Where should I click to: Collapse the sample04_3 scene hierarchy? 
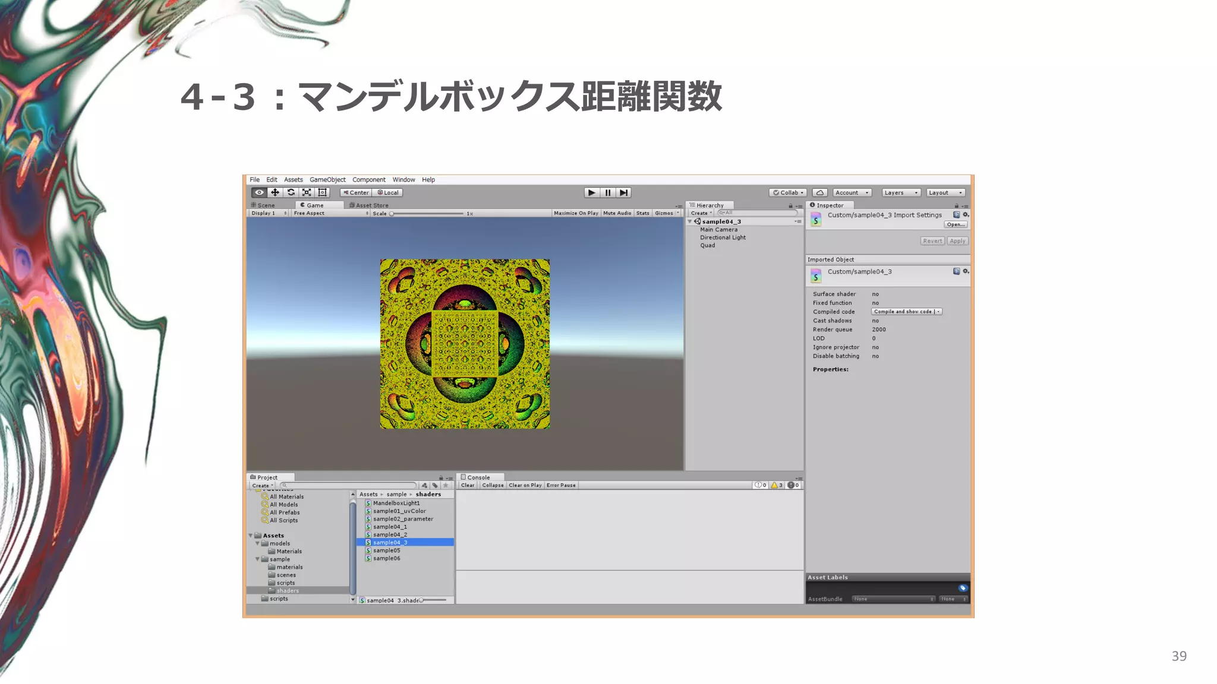[x=690, y=221]
